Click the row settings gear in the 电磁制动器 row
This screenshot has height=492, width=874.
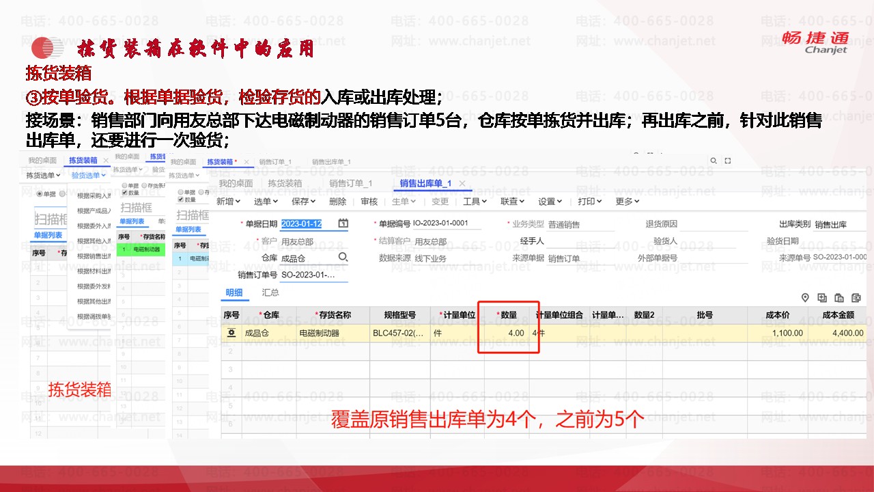click(231, 333)
